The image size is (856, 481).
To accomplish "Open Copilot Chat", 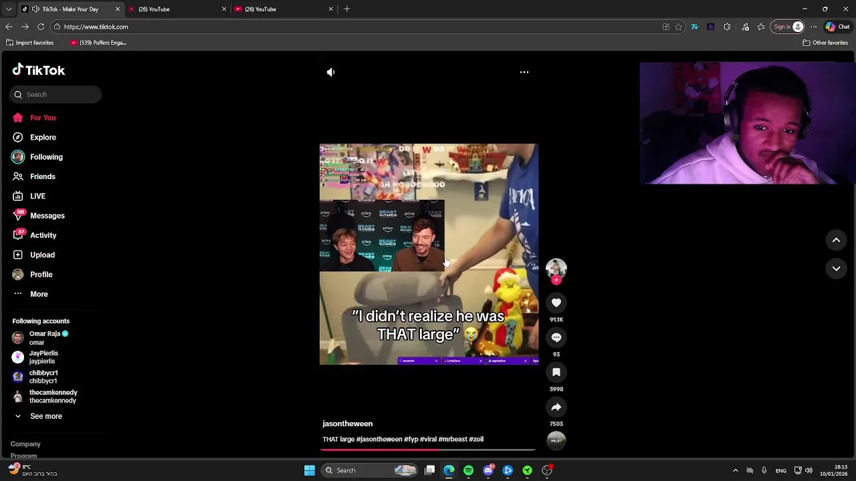I will point(838,27).
